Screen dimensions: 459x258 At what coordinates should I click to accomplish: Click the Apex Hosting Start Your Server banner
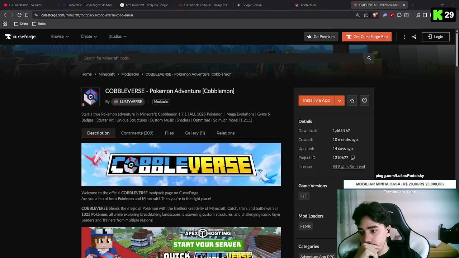181,243
